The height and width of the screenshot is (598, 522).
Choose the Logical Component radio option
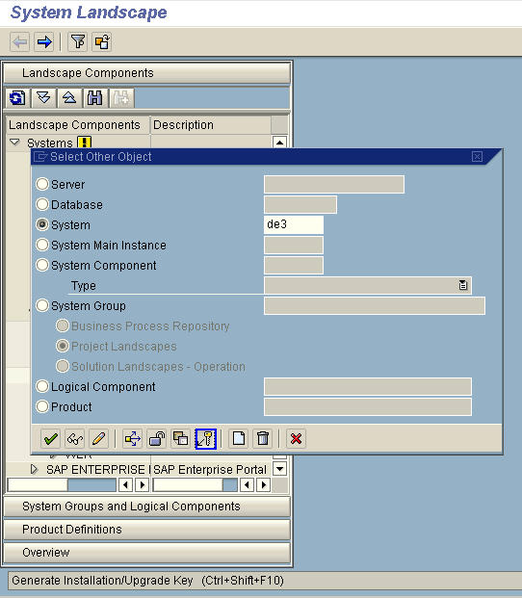(42, 386)
